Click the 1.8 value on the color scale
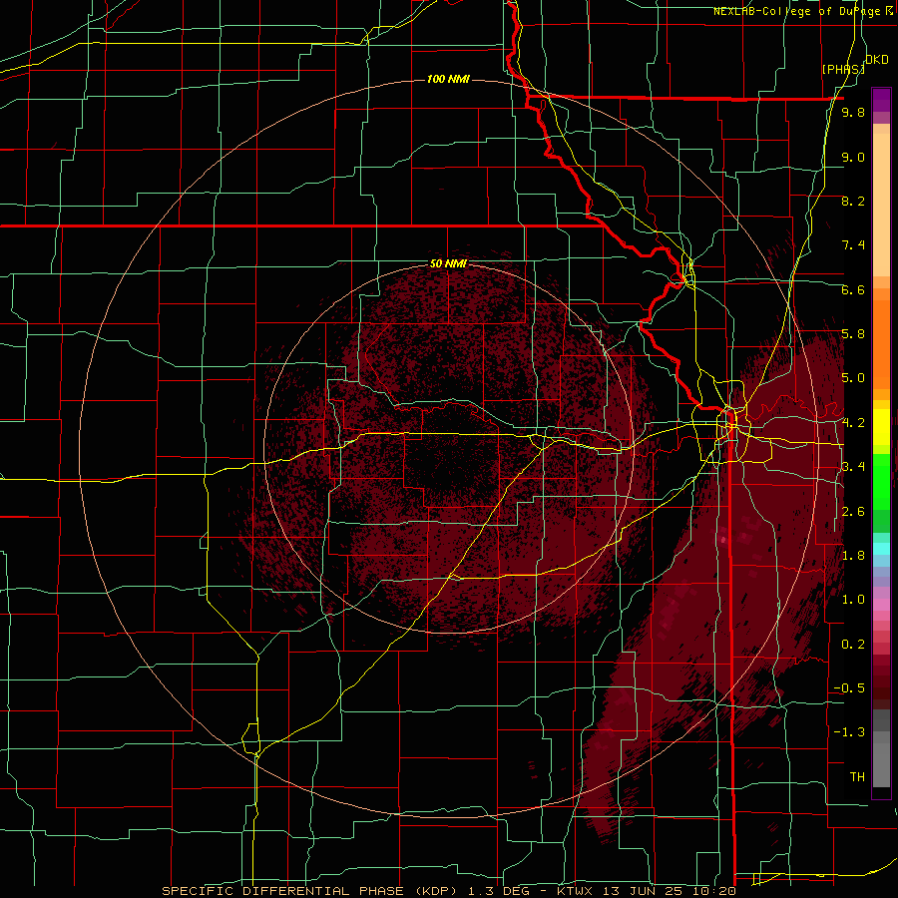 coord(853,556)
